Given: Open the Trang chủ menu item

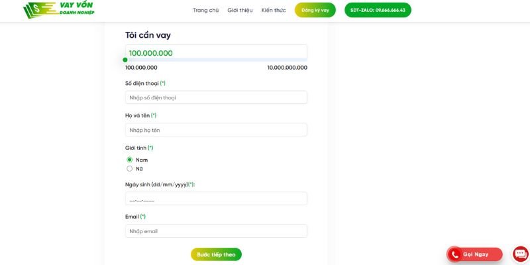Looking at the screenshot, I should 205,10.
